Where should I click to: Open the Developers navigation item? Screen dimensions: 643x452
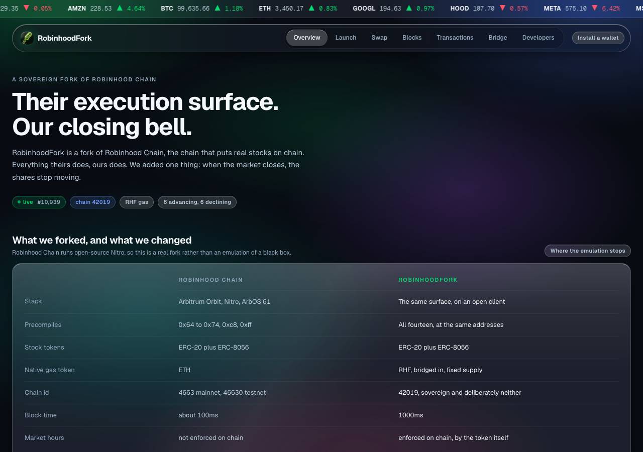pos(538,38)
